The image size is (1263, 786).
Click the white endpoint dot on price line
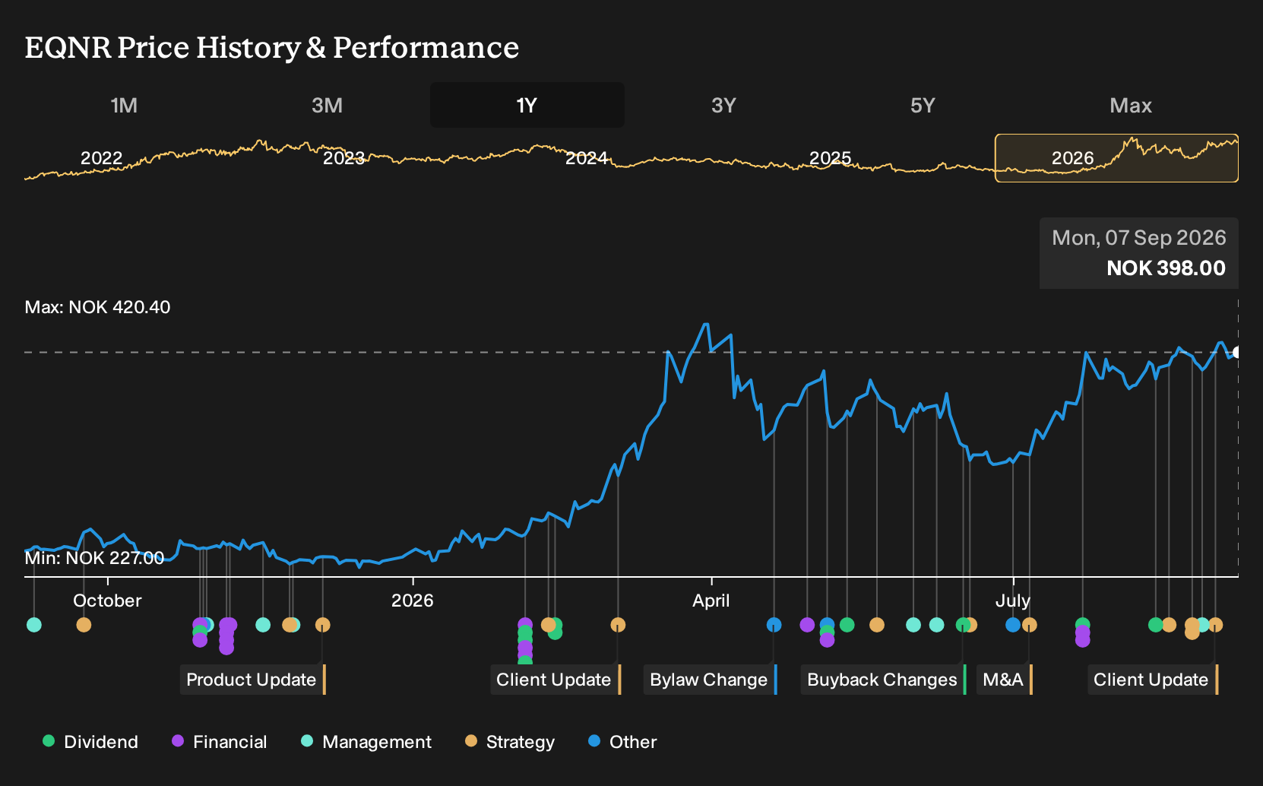1237,352
